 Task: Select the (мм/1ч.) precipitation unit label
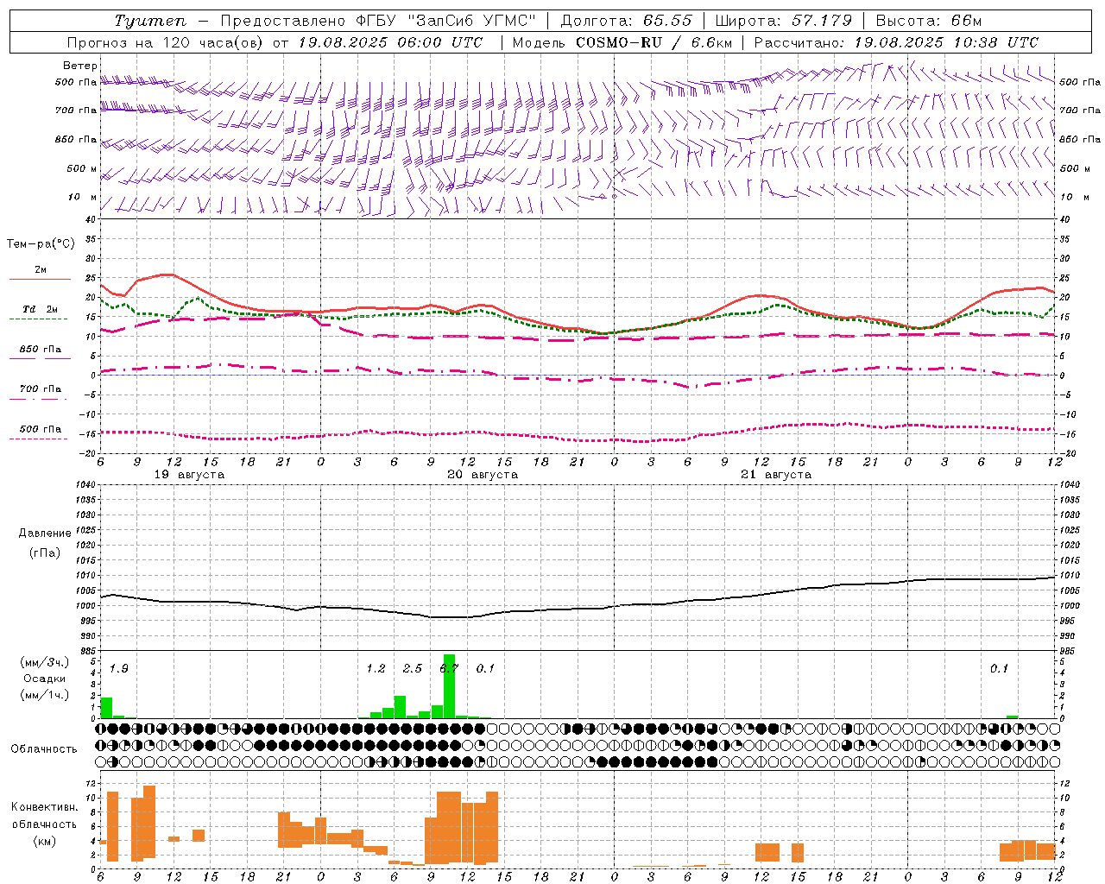[45, 694]
